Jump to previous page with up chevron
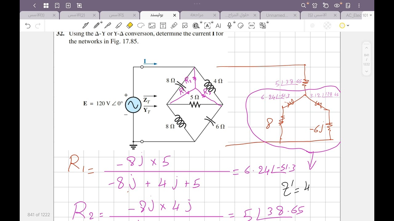The width and height of the screenshot is (394, 221). (x=367, y=48)
